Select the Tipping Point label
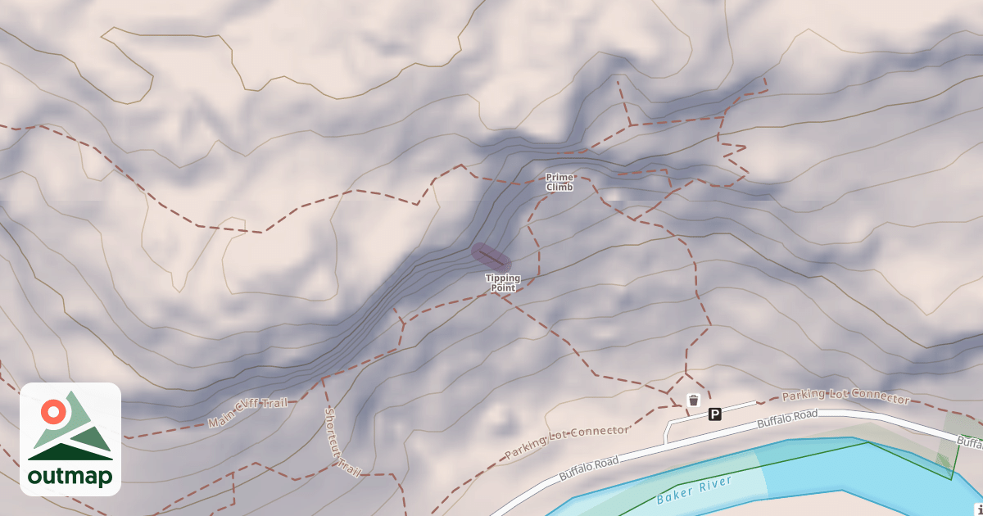Screen dimensions: 983x516 click(502, 283)
